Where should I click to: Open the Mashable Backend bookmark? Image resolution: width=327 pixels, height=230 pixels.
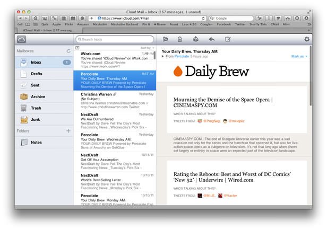(x=125, y=24)
